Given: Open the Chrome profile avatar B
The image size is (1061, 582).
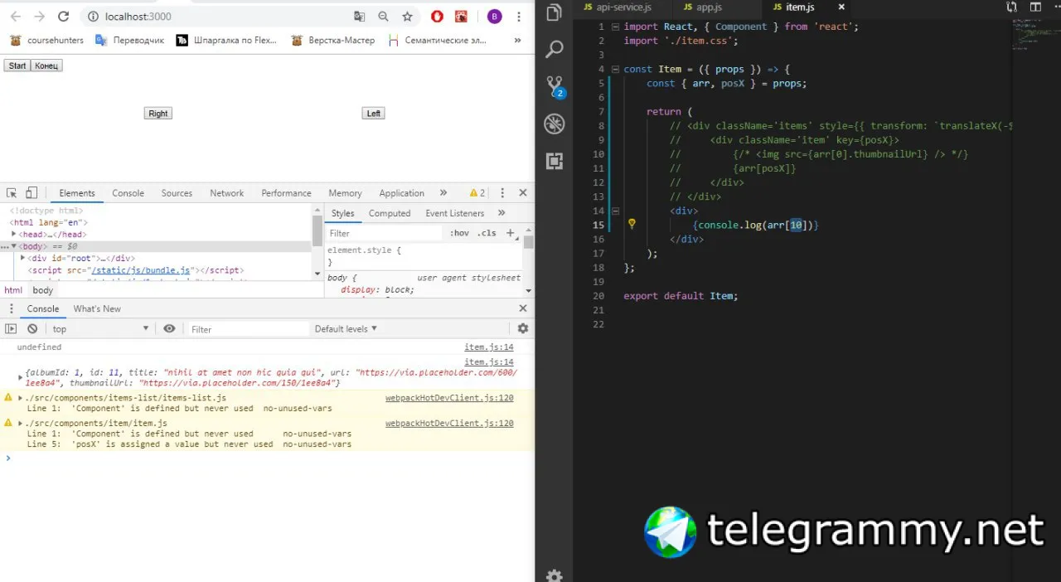Looking at the screenshot, I should (x=494, y=17).
